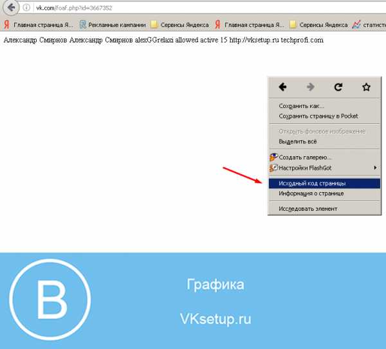Open first Сервисы Яндекса bookmark folder
386x349 pixels.
point(179,25)
